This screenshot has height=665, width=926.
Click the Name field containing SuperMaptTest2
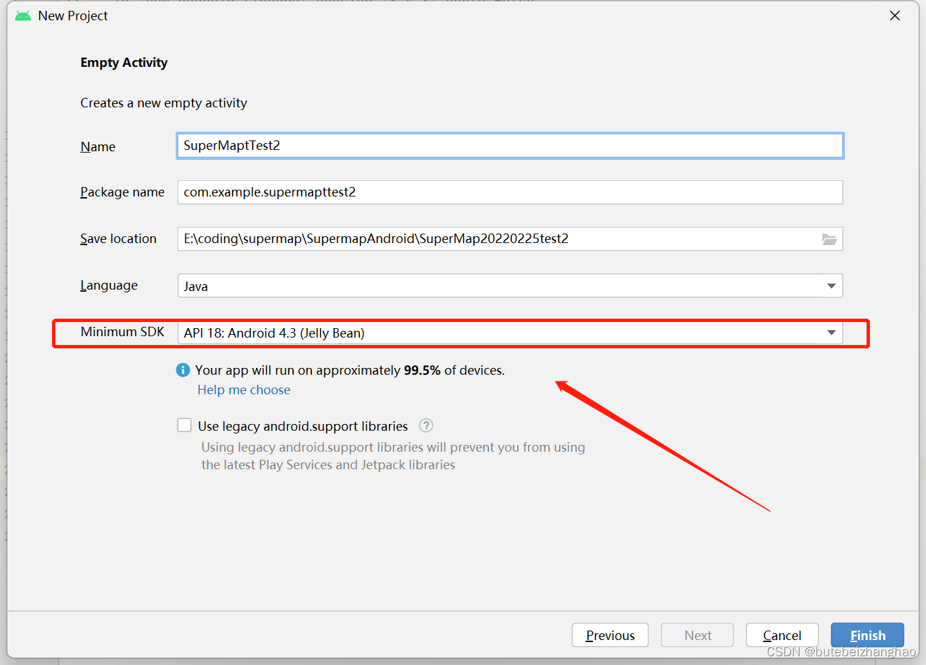click(x=510, y=146)
